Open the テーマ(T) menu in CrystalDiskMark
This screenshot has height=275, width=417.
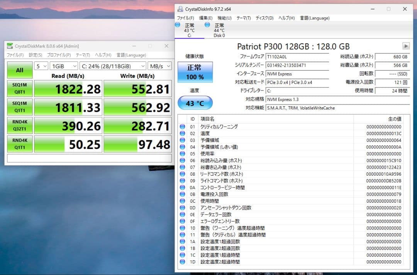82,55
